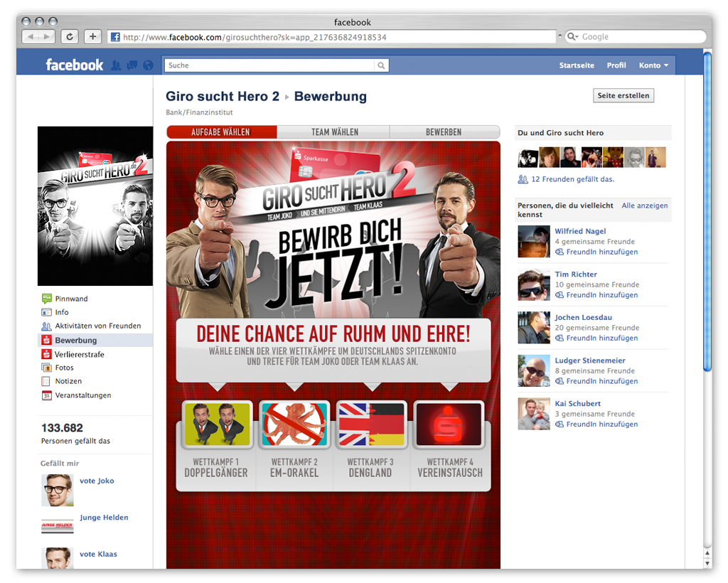This screenshot has width=728, height=583.
Task: Expand the Konto dropdown menu
Action: [653, 65]
